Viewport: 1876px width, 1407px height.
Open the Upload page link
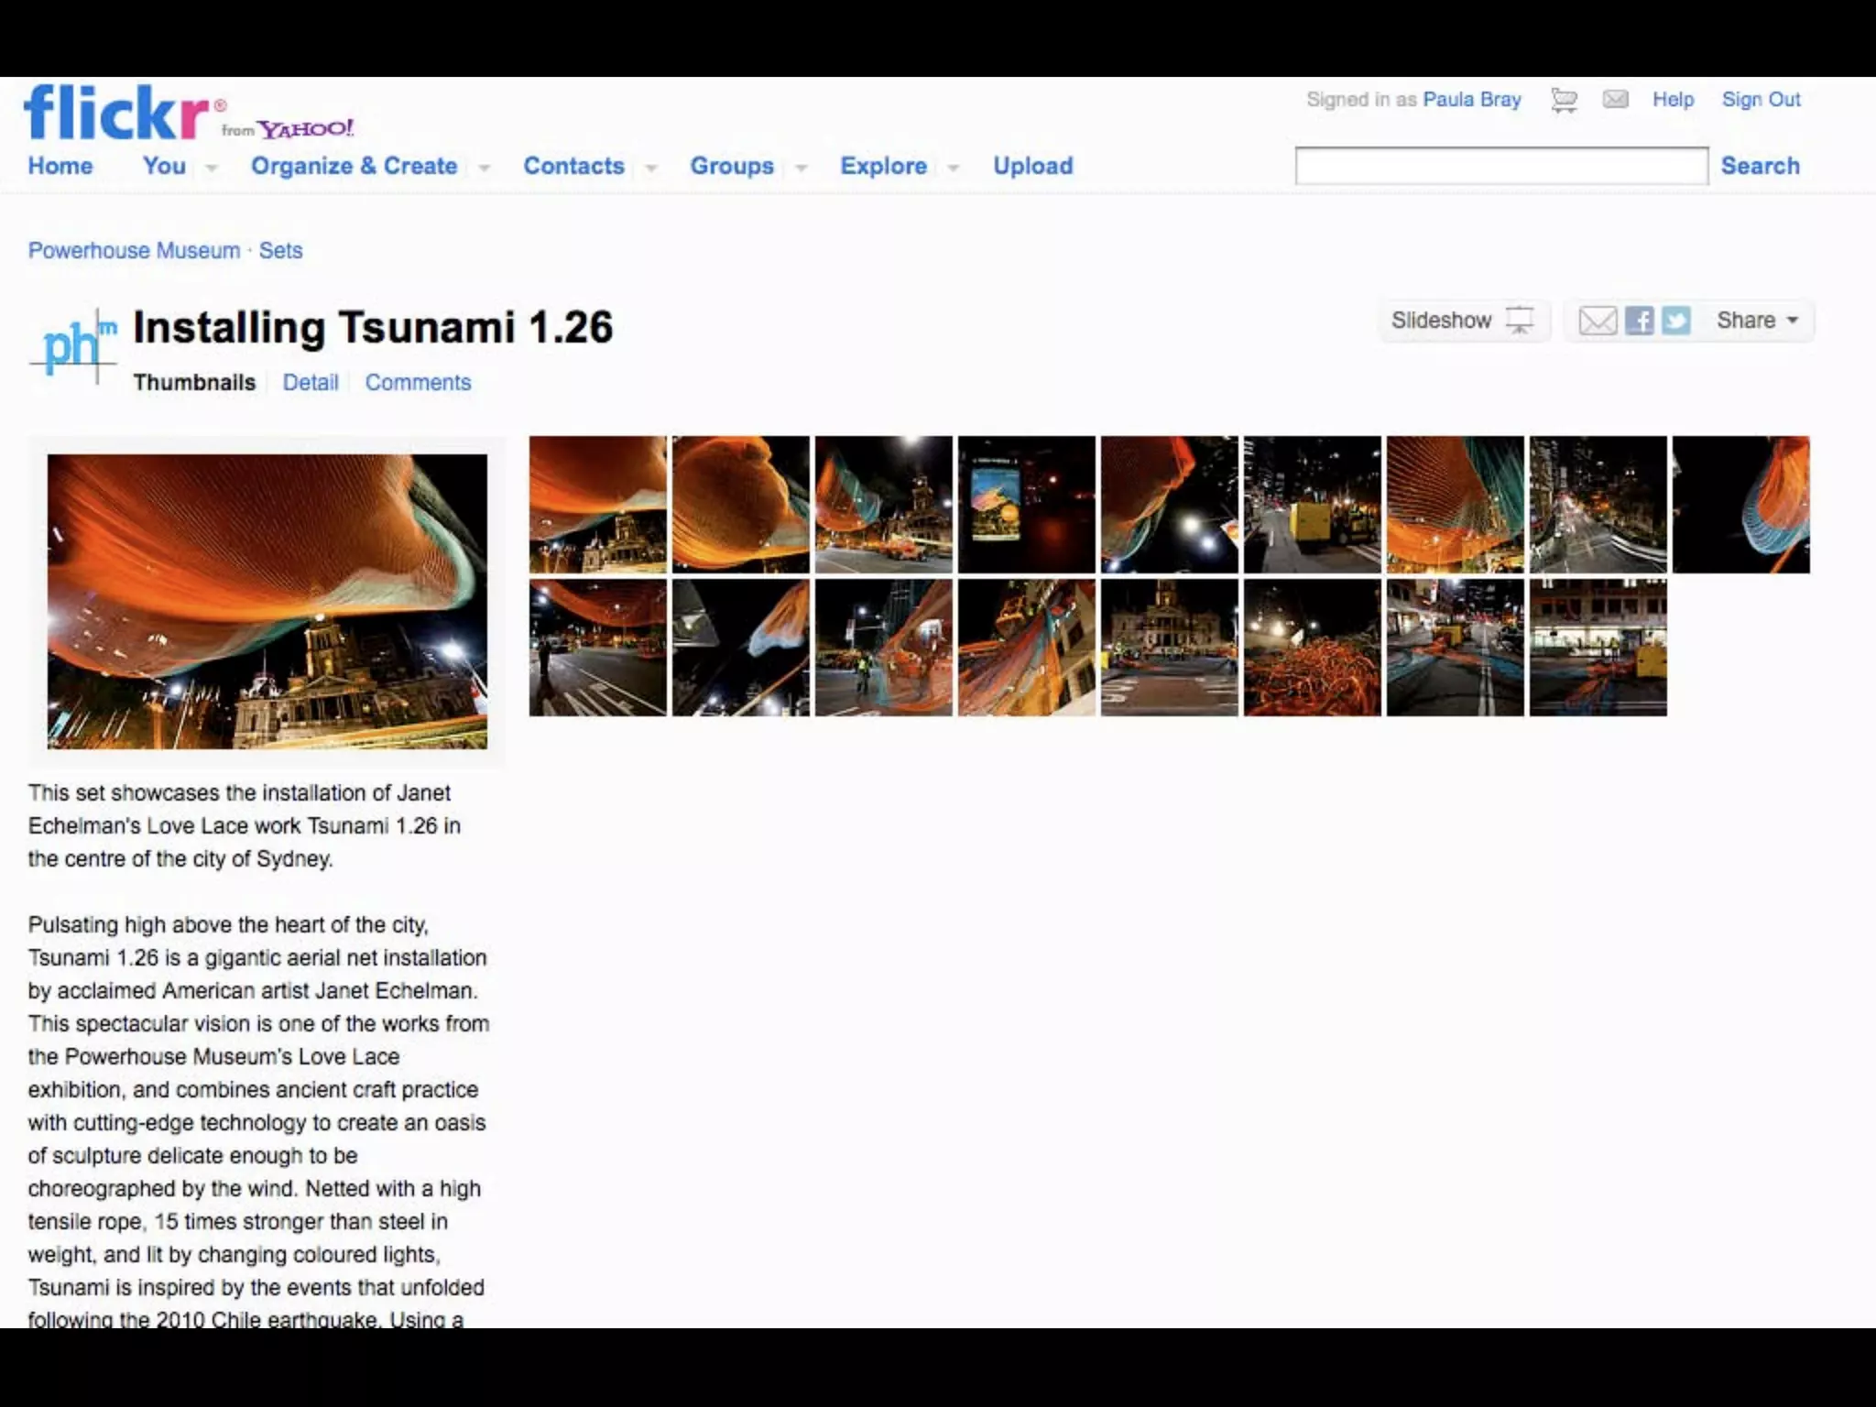pos(1032,166)
